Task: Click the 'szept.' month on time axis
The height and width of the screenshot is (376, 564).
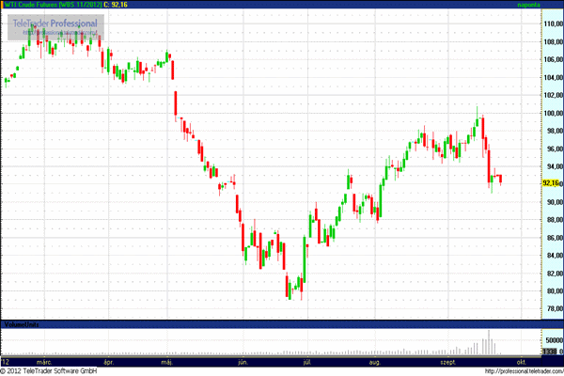Action: [446, 361]
